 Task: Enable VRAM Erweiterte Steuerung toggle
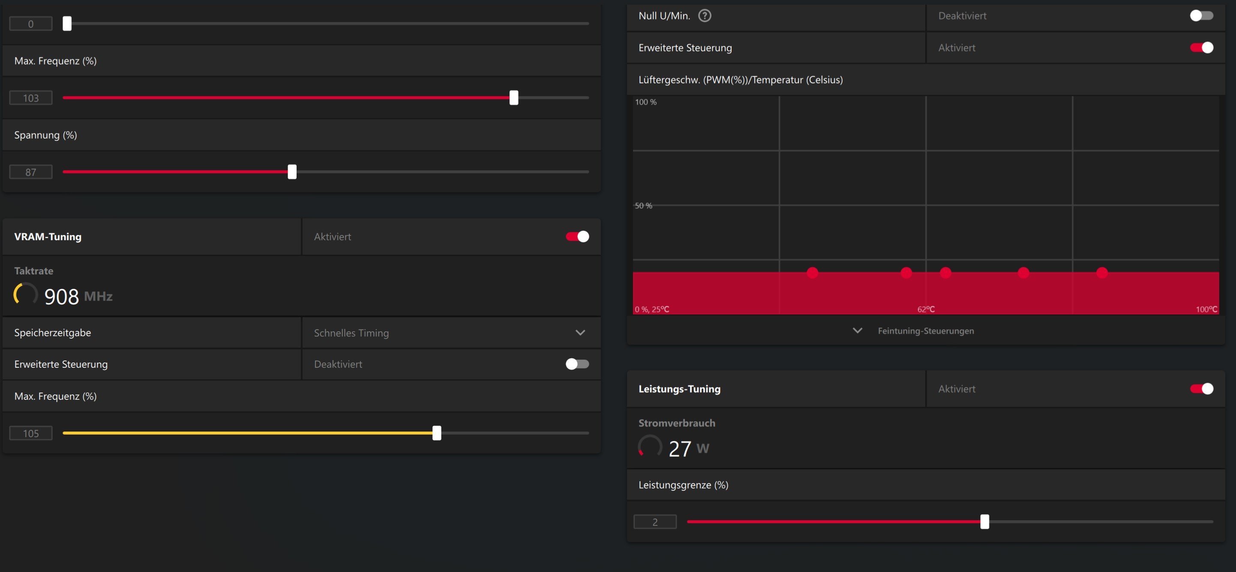[577, 364]
